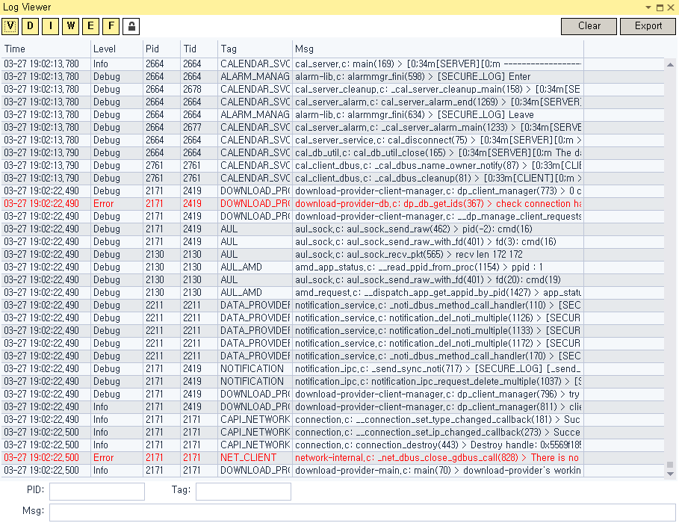Toggle the Error (E) log level filter
This screenshot has width=679, height=523.
pyautogui.click(x=91, y=26)
